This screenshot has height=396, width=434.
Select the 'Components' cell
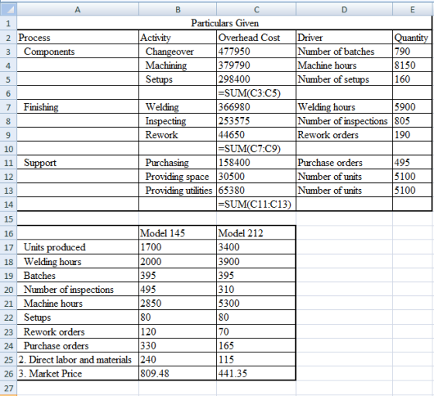pos(77,51)
